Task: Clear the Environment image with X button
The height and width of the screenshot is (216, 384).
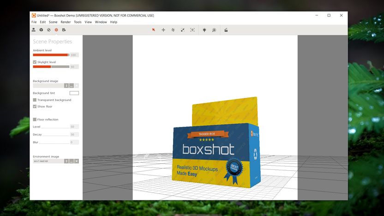Action: point(77,161)
